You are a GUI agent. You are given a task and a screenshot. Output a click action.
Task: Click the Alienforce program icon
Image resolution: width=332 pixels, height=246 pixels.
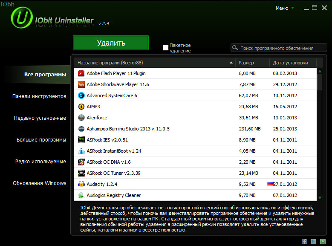coord(81,118)
